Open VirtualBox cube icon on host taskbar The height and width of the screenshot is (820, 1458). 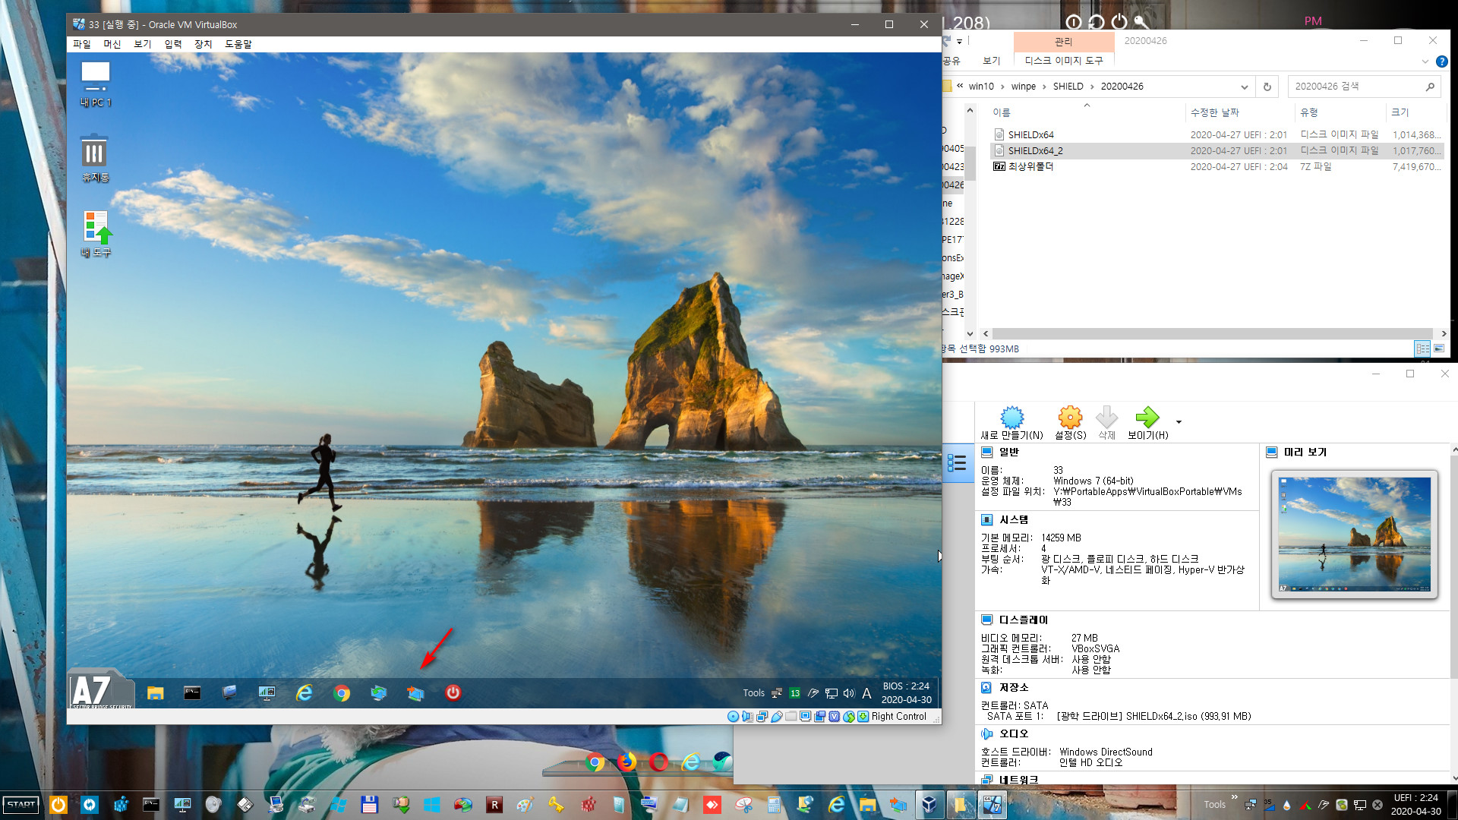[929, 805]
